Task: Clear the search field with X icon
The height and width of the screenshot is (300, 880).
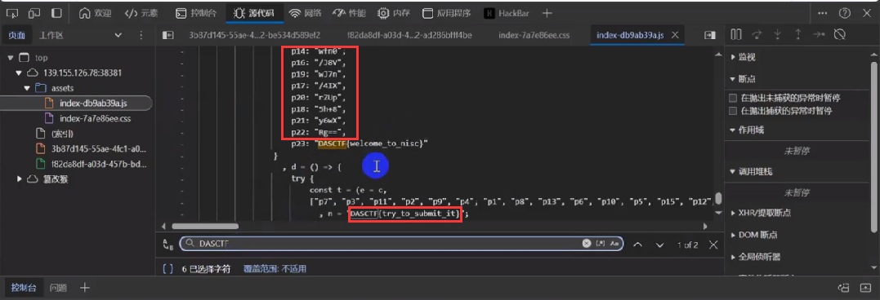Action: [x=587, y=244]
